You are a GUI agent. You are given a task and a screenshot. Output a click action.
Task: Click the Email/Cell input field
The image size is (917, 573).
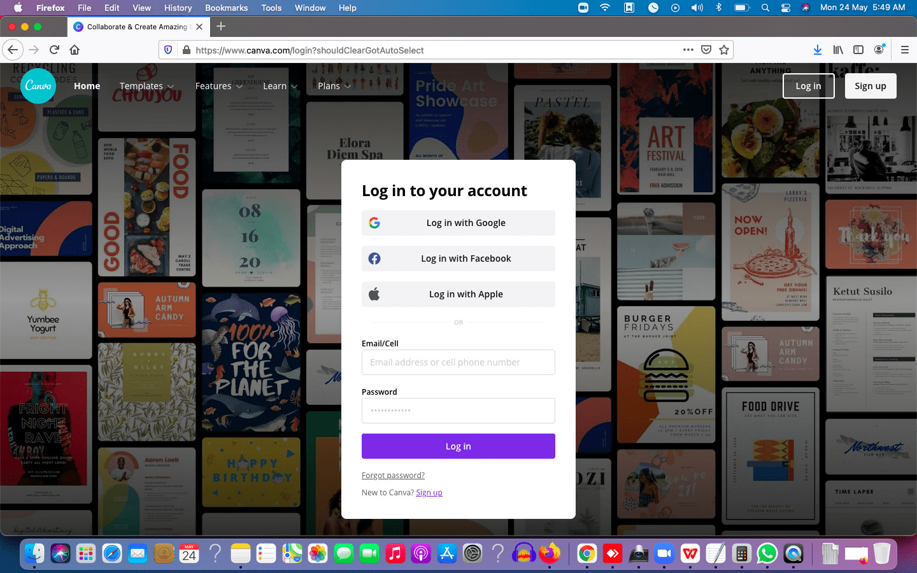(458, 362)
